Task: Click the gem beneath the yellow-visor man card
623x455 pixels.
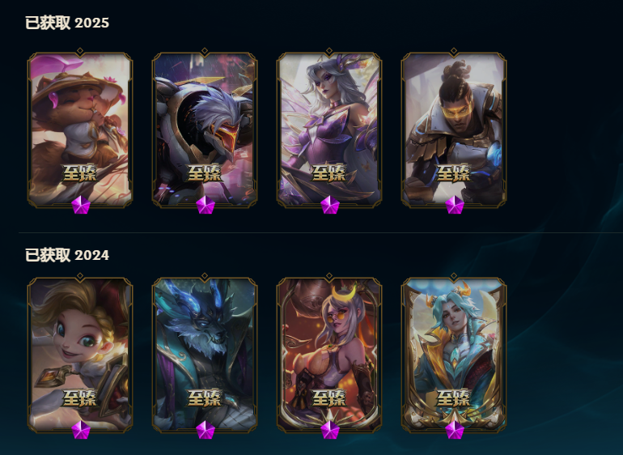Action: pos(455,205)
